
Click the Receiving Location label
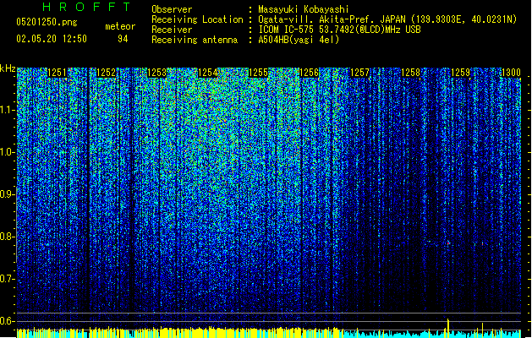[197, 19]
